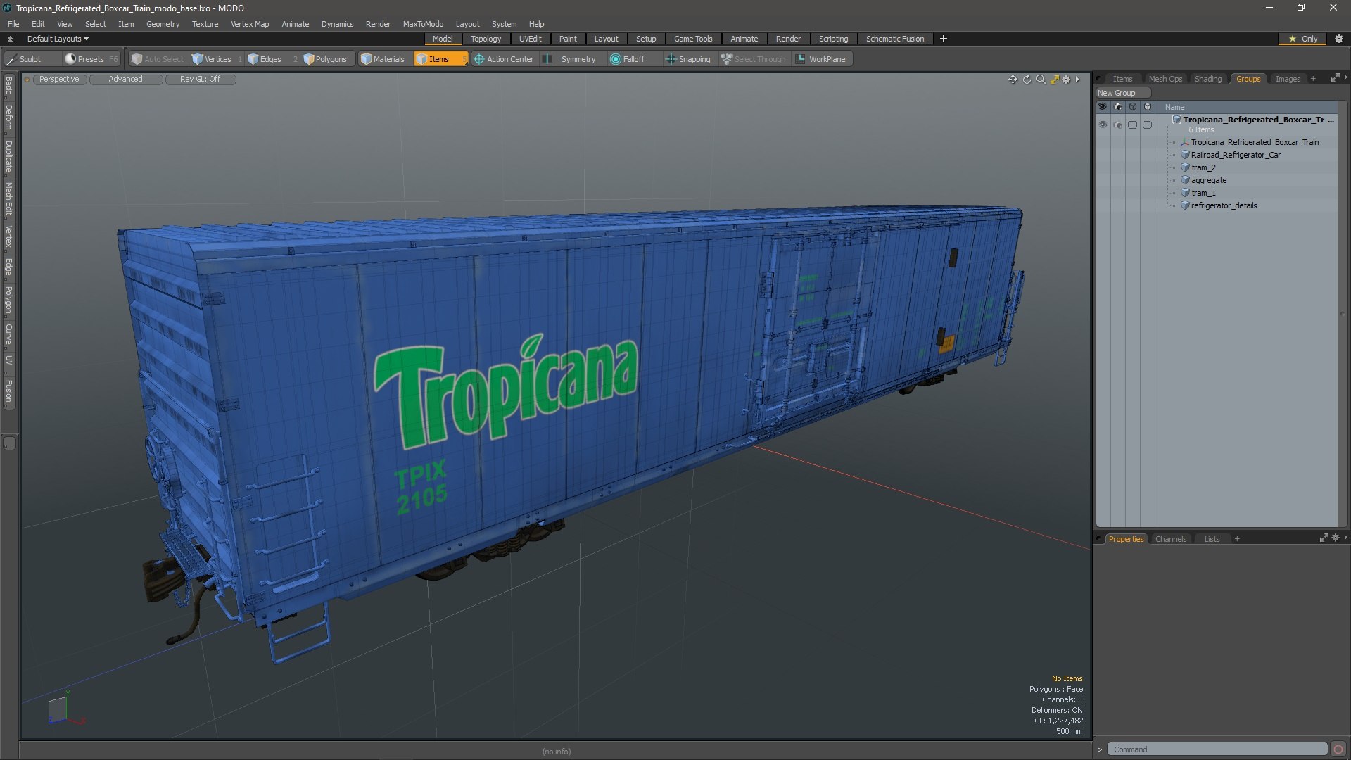The height and width of the screenshot is (760, 1351).
Task: Toggle render camera for Tropicana group
Action: [1118, 125]
